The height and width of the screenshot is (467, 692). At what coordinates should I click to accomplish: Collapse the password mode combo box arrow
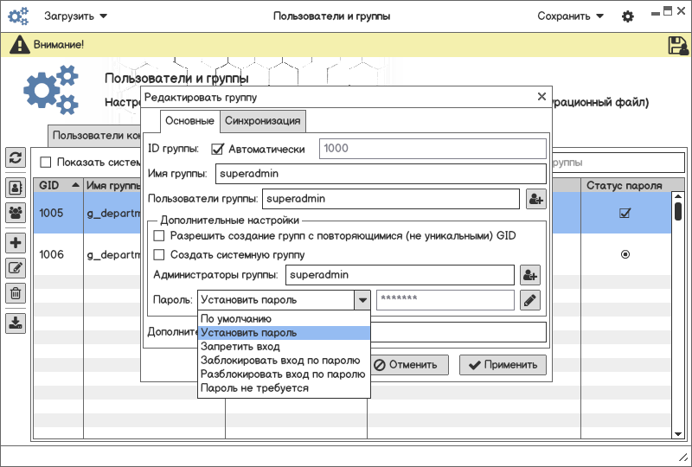tap(362, 300)
